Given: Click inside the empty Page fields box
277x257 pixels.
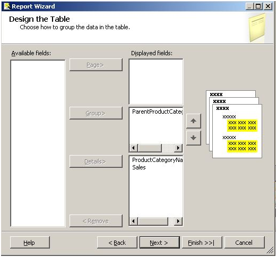Looking at the screenshot, I should 156,82.
